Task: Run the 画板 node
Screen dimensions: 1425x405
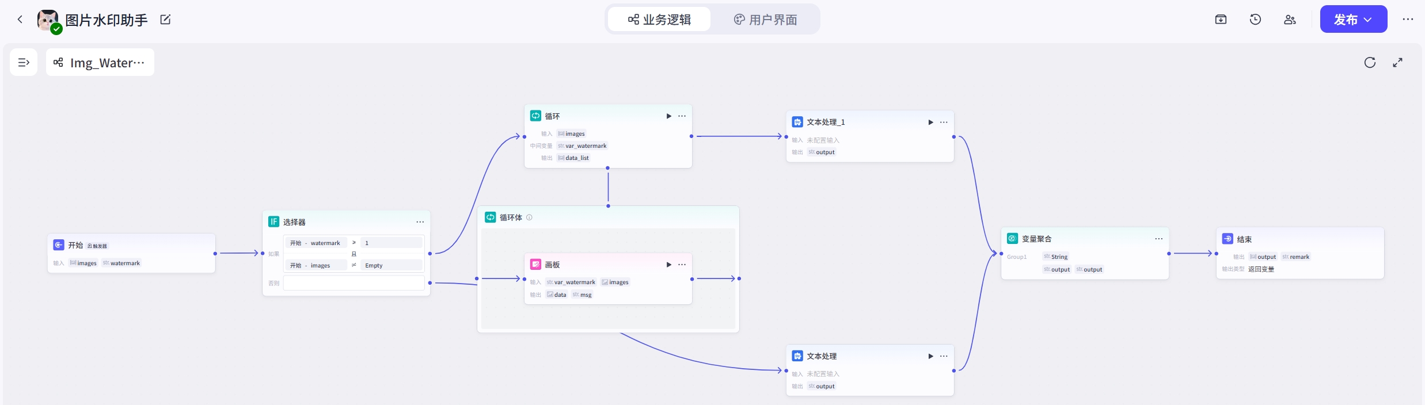Action: [x=668, y=265]
